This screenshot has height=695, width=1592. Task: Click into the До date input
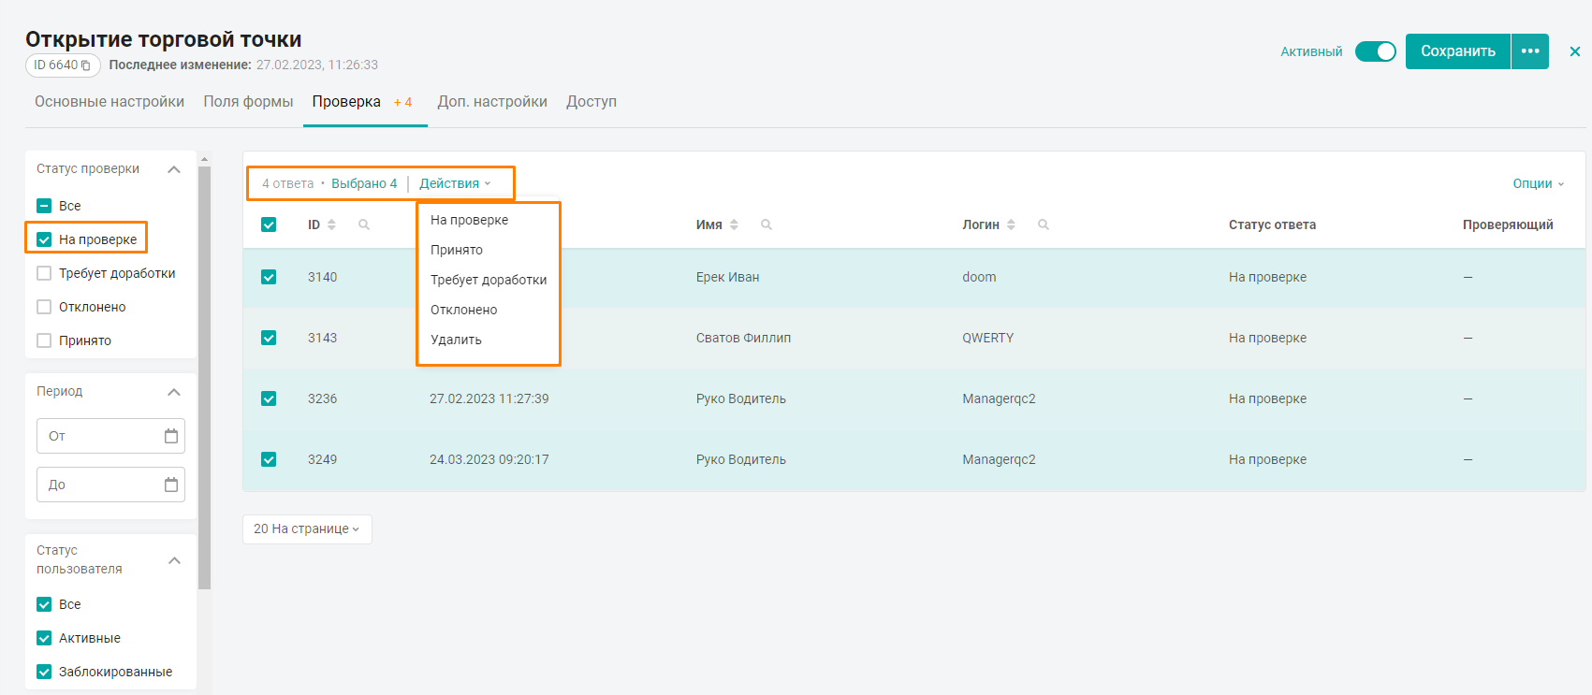pyautogui.click(x=110, y=485)
